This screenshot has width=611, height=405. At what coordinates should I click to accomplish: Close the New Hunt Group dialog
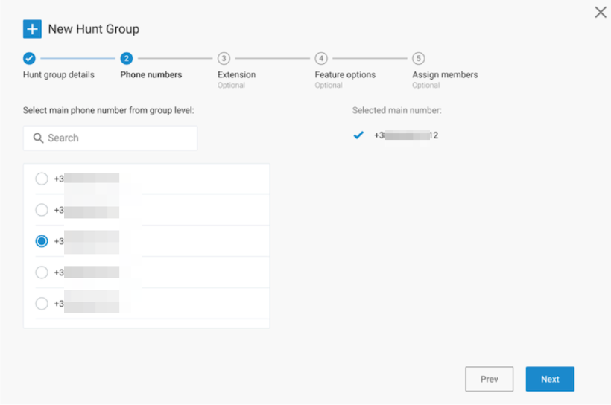point(601,12)
